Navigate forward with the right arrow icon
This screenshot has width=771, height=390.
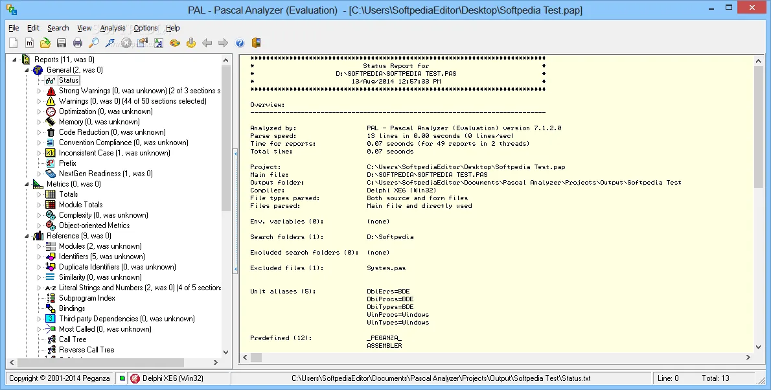tap(224, 43)
